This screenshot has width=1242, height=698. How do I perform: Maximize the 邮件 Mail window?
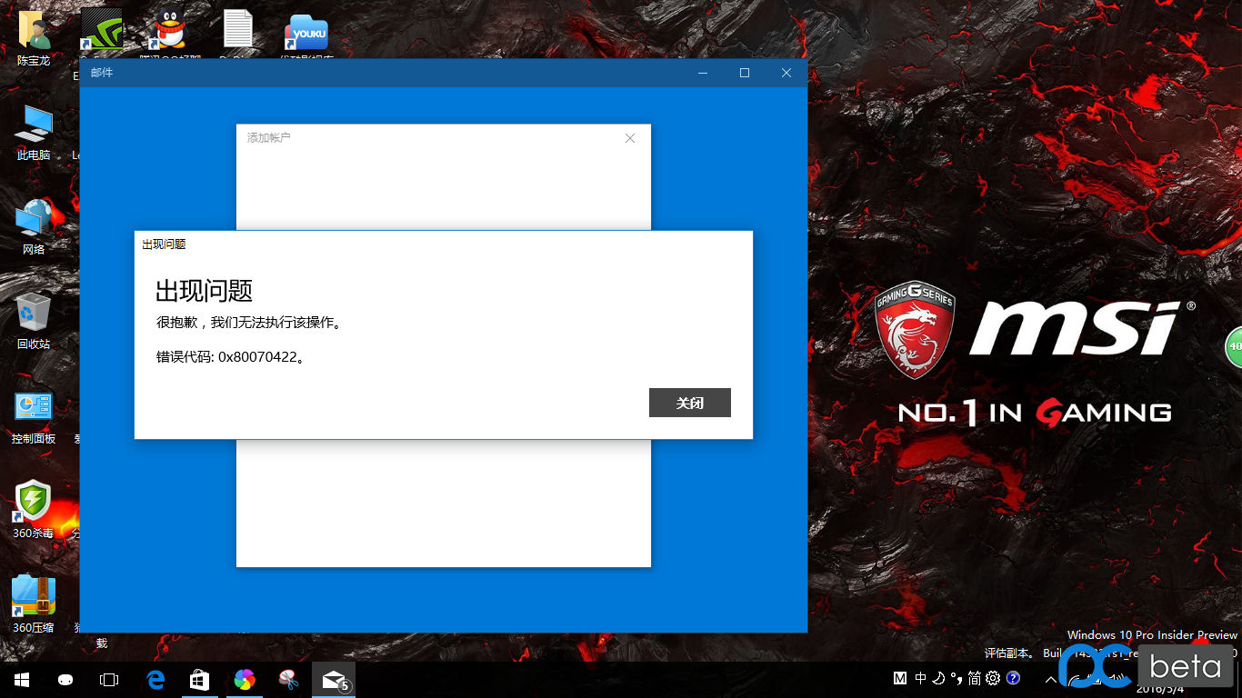point(745,73)
